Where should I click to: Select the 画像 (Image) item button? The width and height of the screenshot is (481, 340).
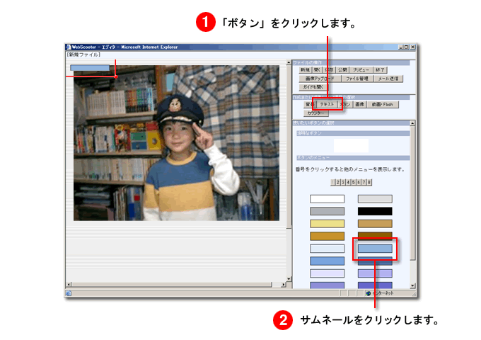point(359,105)
